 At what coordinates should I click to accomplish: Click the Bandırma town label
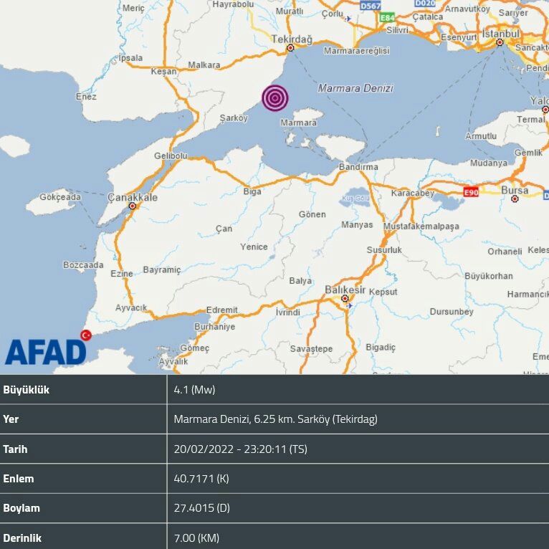(358, 167)
